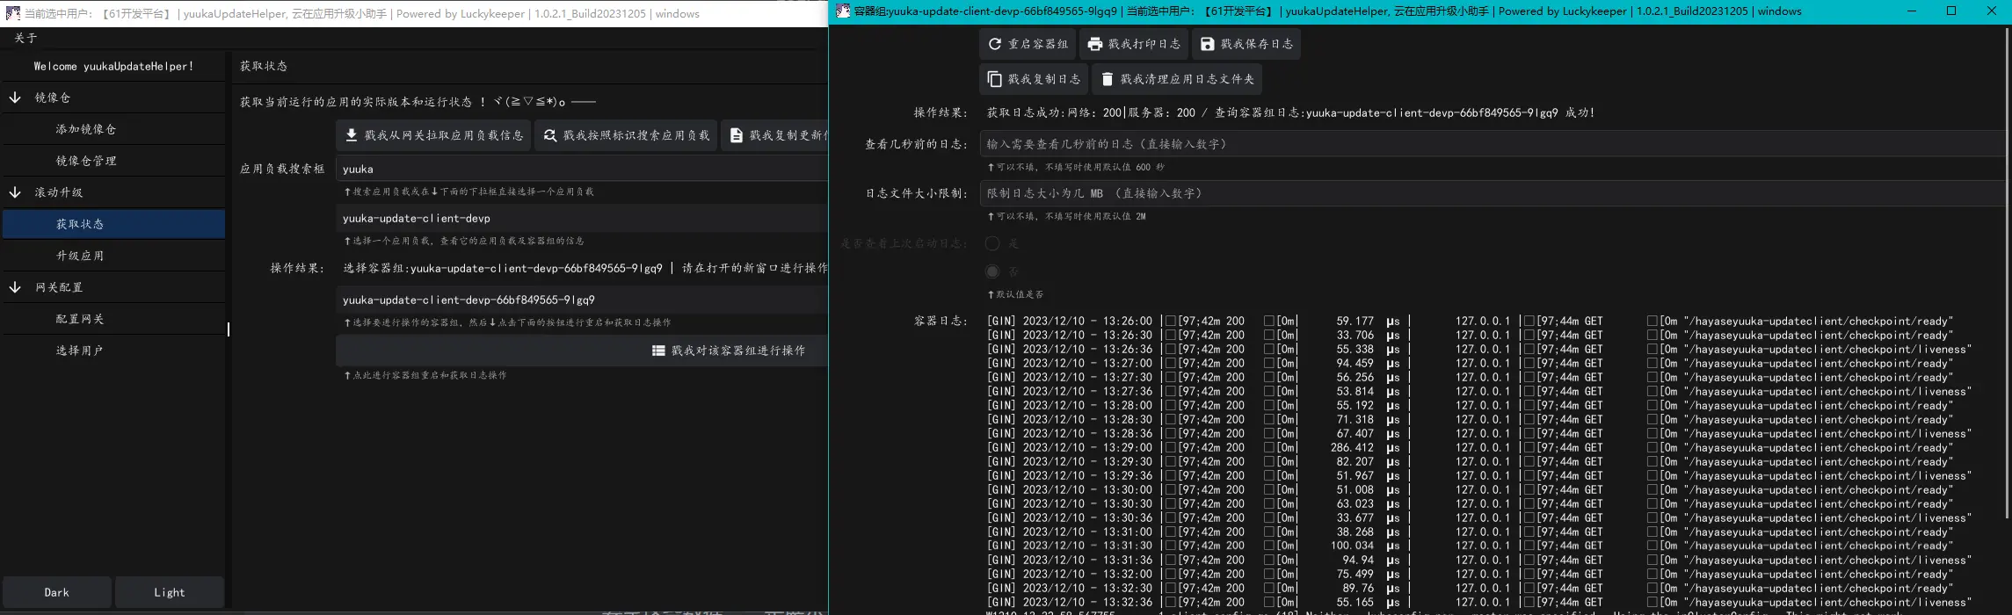Click the copy icon for 戳我复制日志
Viewport: 2012px width, 615px height.
pos(995,79)
